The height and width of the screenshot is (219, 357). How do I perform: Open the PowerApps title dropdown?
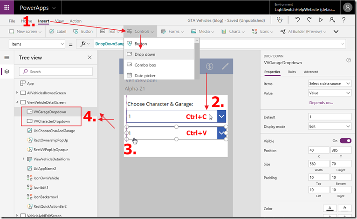click(x=38, y=8)
